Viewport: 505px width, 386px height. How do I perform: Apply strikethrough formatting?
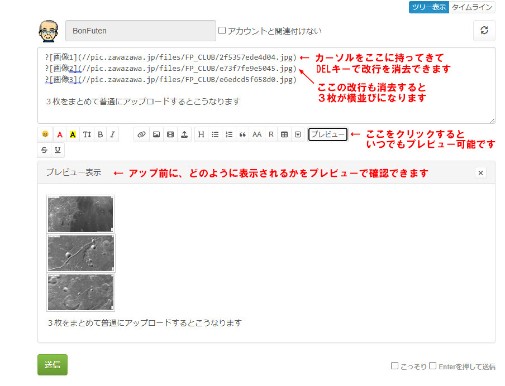[45, 149]
